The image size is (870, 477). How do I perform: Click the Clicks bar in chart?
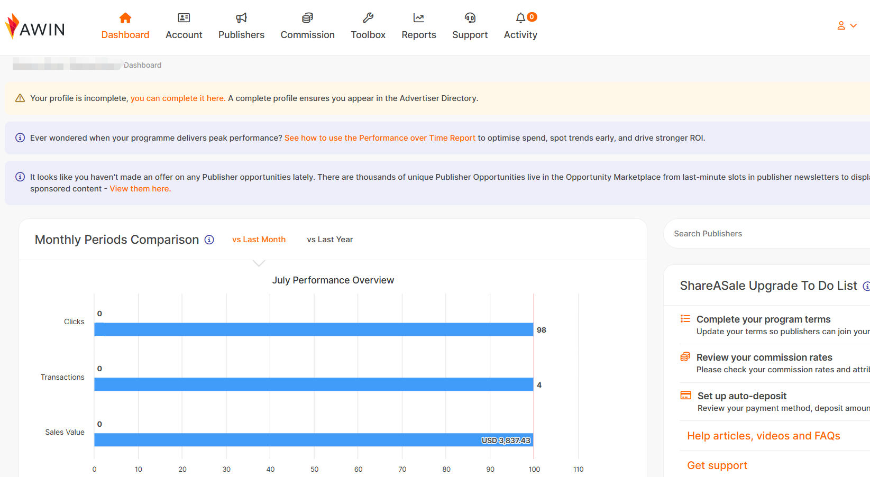[314, 329]
